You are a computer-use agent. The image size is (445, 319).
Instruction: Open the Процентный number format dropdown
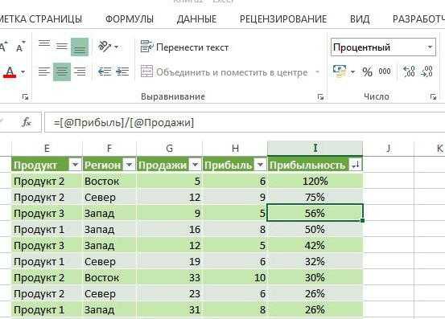pyautogui.click(x=430, y=47)
